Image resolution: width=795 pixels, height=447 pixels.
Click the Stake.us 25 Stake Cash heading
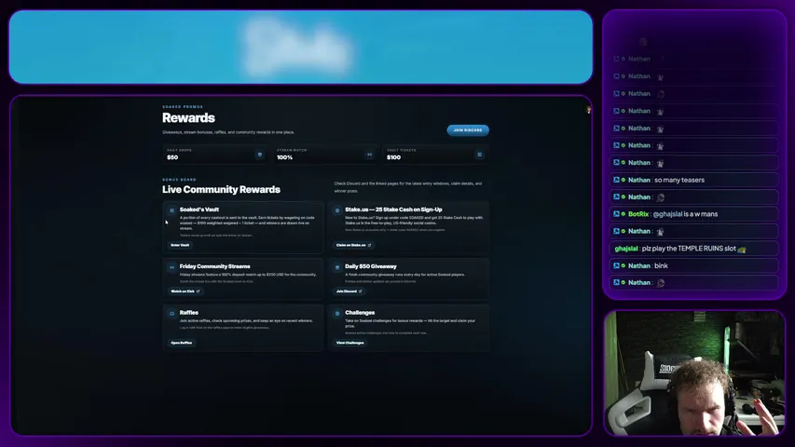pyautogui.click(x=393, y=210)
